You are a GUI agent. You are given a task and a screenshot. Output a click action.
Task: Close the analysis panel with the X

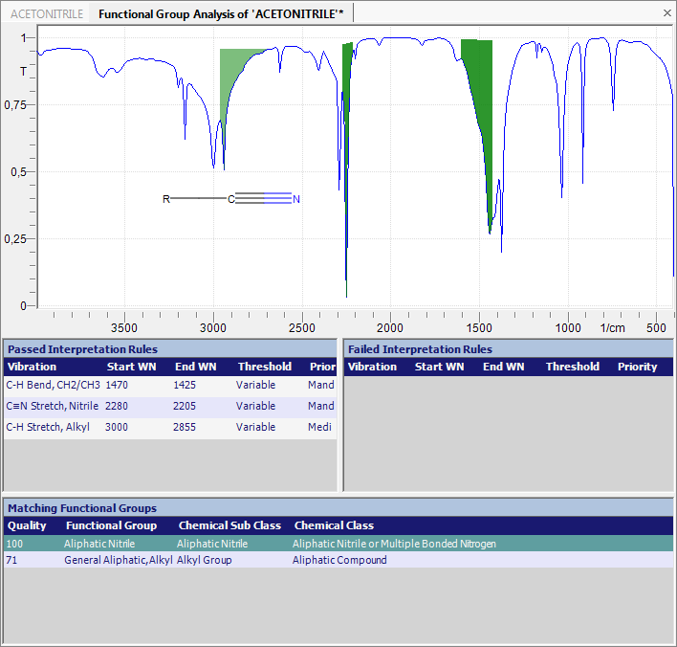(666, 13)
